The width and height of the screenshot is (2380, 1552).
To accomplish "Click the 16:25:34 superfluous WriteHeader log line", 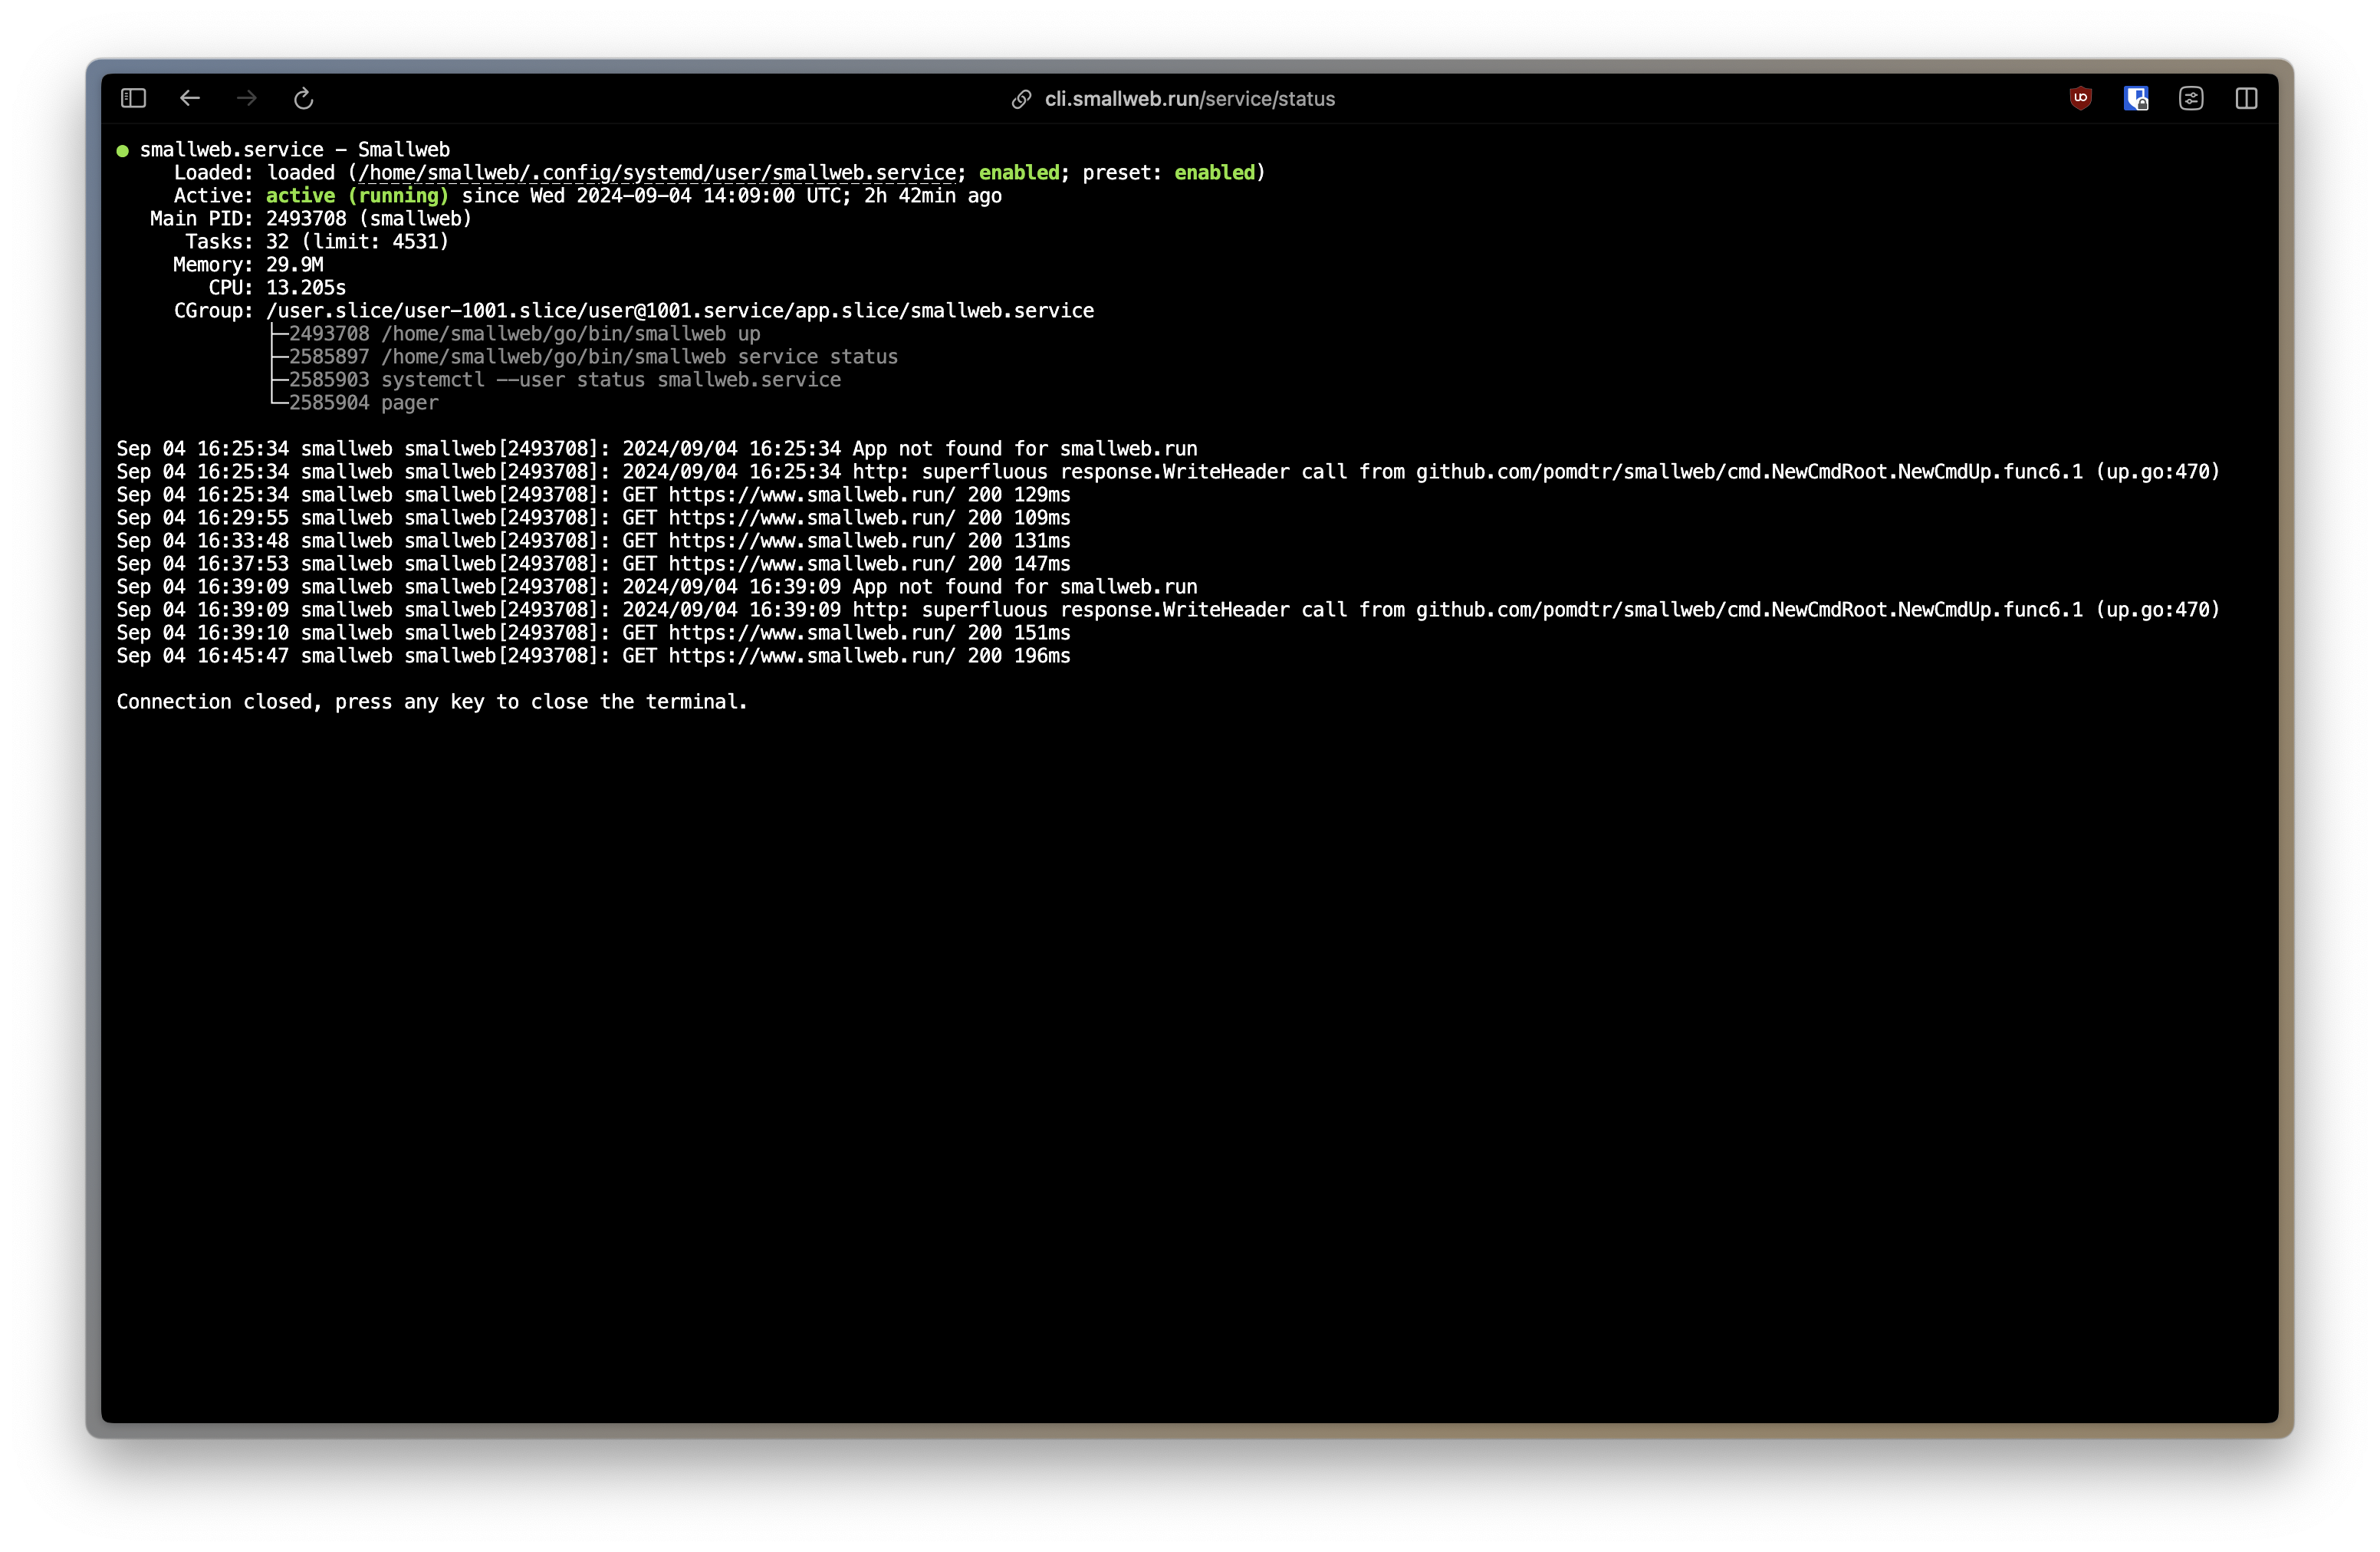I will point(1168,472).
